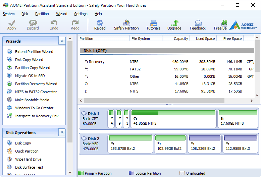Open the Wizard menu

(x=62, y=14)
